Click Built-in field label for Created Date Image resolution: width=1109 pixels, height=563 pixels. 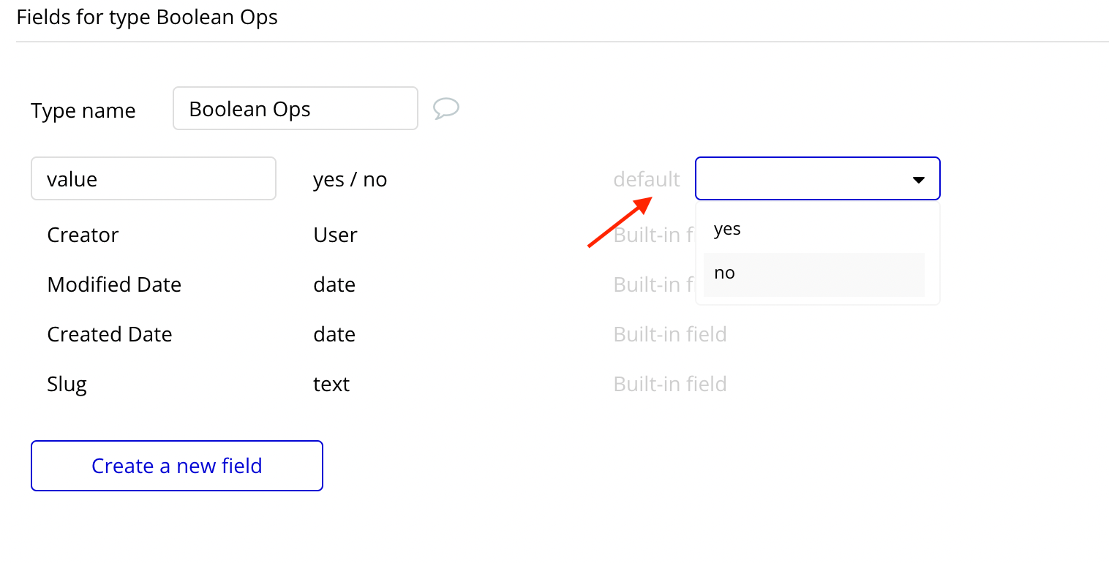point(670,335)
